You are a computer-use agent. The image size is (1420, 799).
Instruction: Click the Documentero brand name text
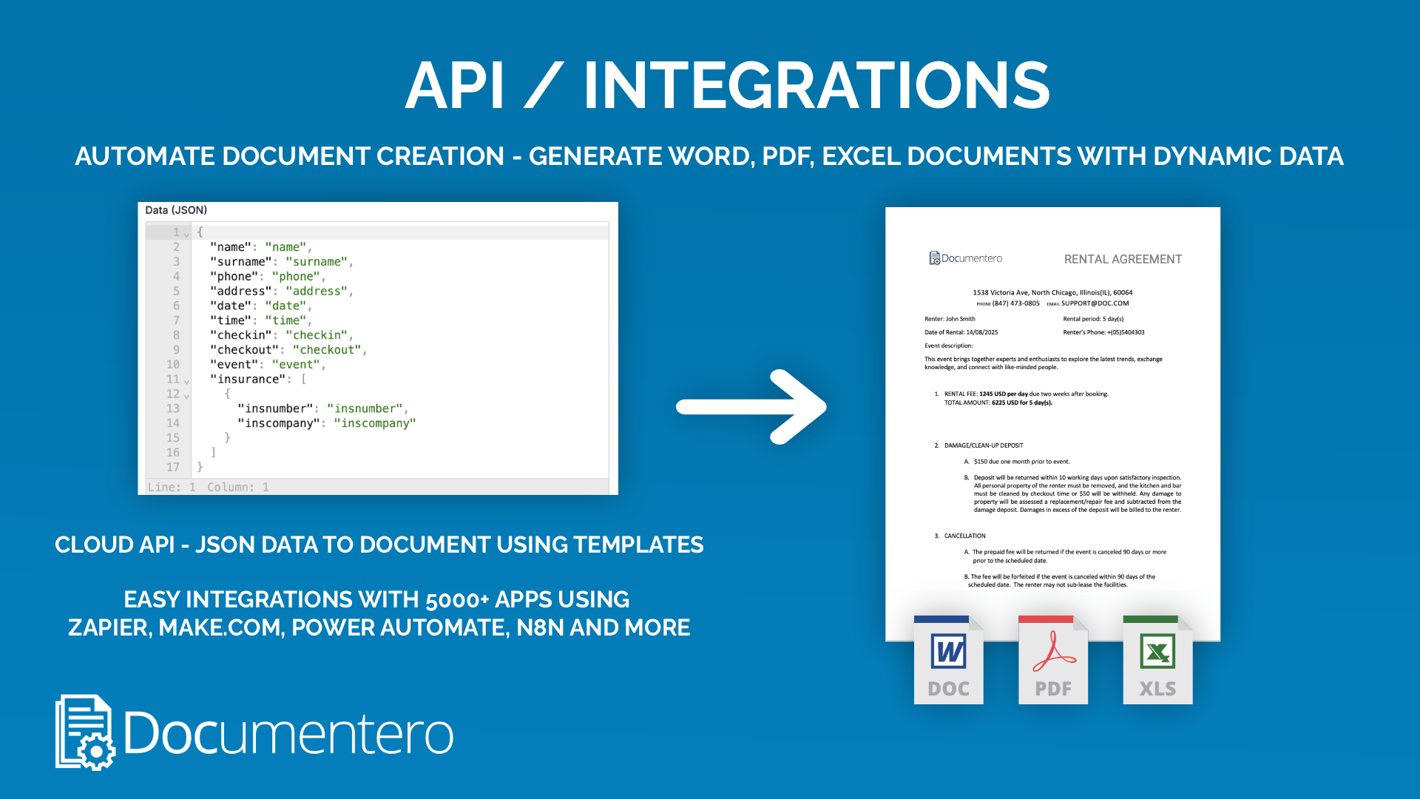[x=288, y=733]
